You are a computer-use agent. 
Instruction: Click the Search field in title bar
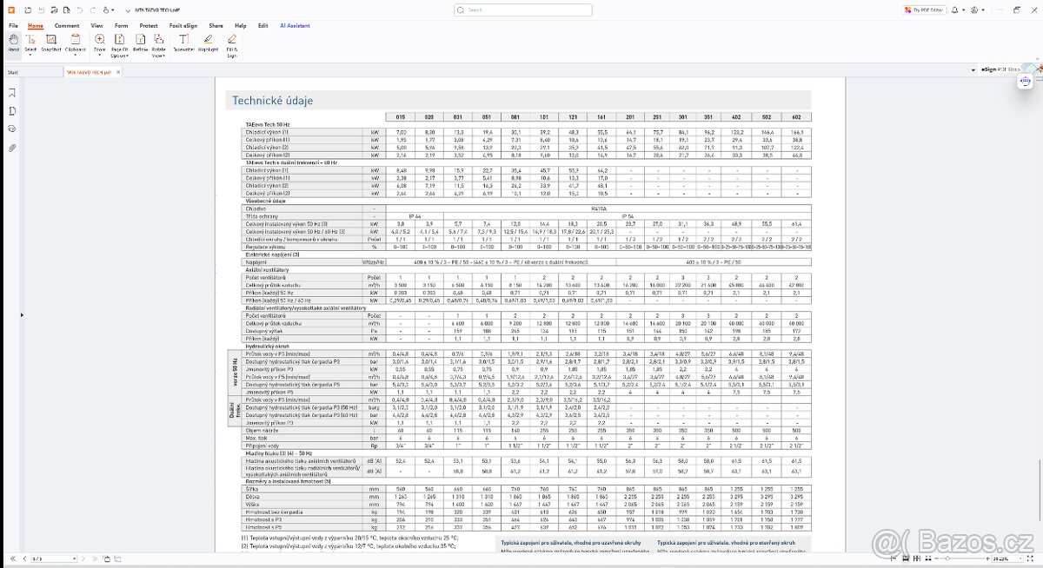click(x=522, y=10)
